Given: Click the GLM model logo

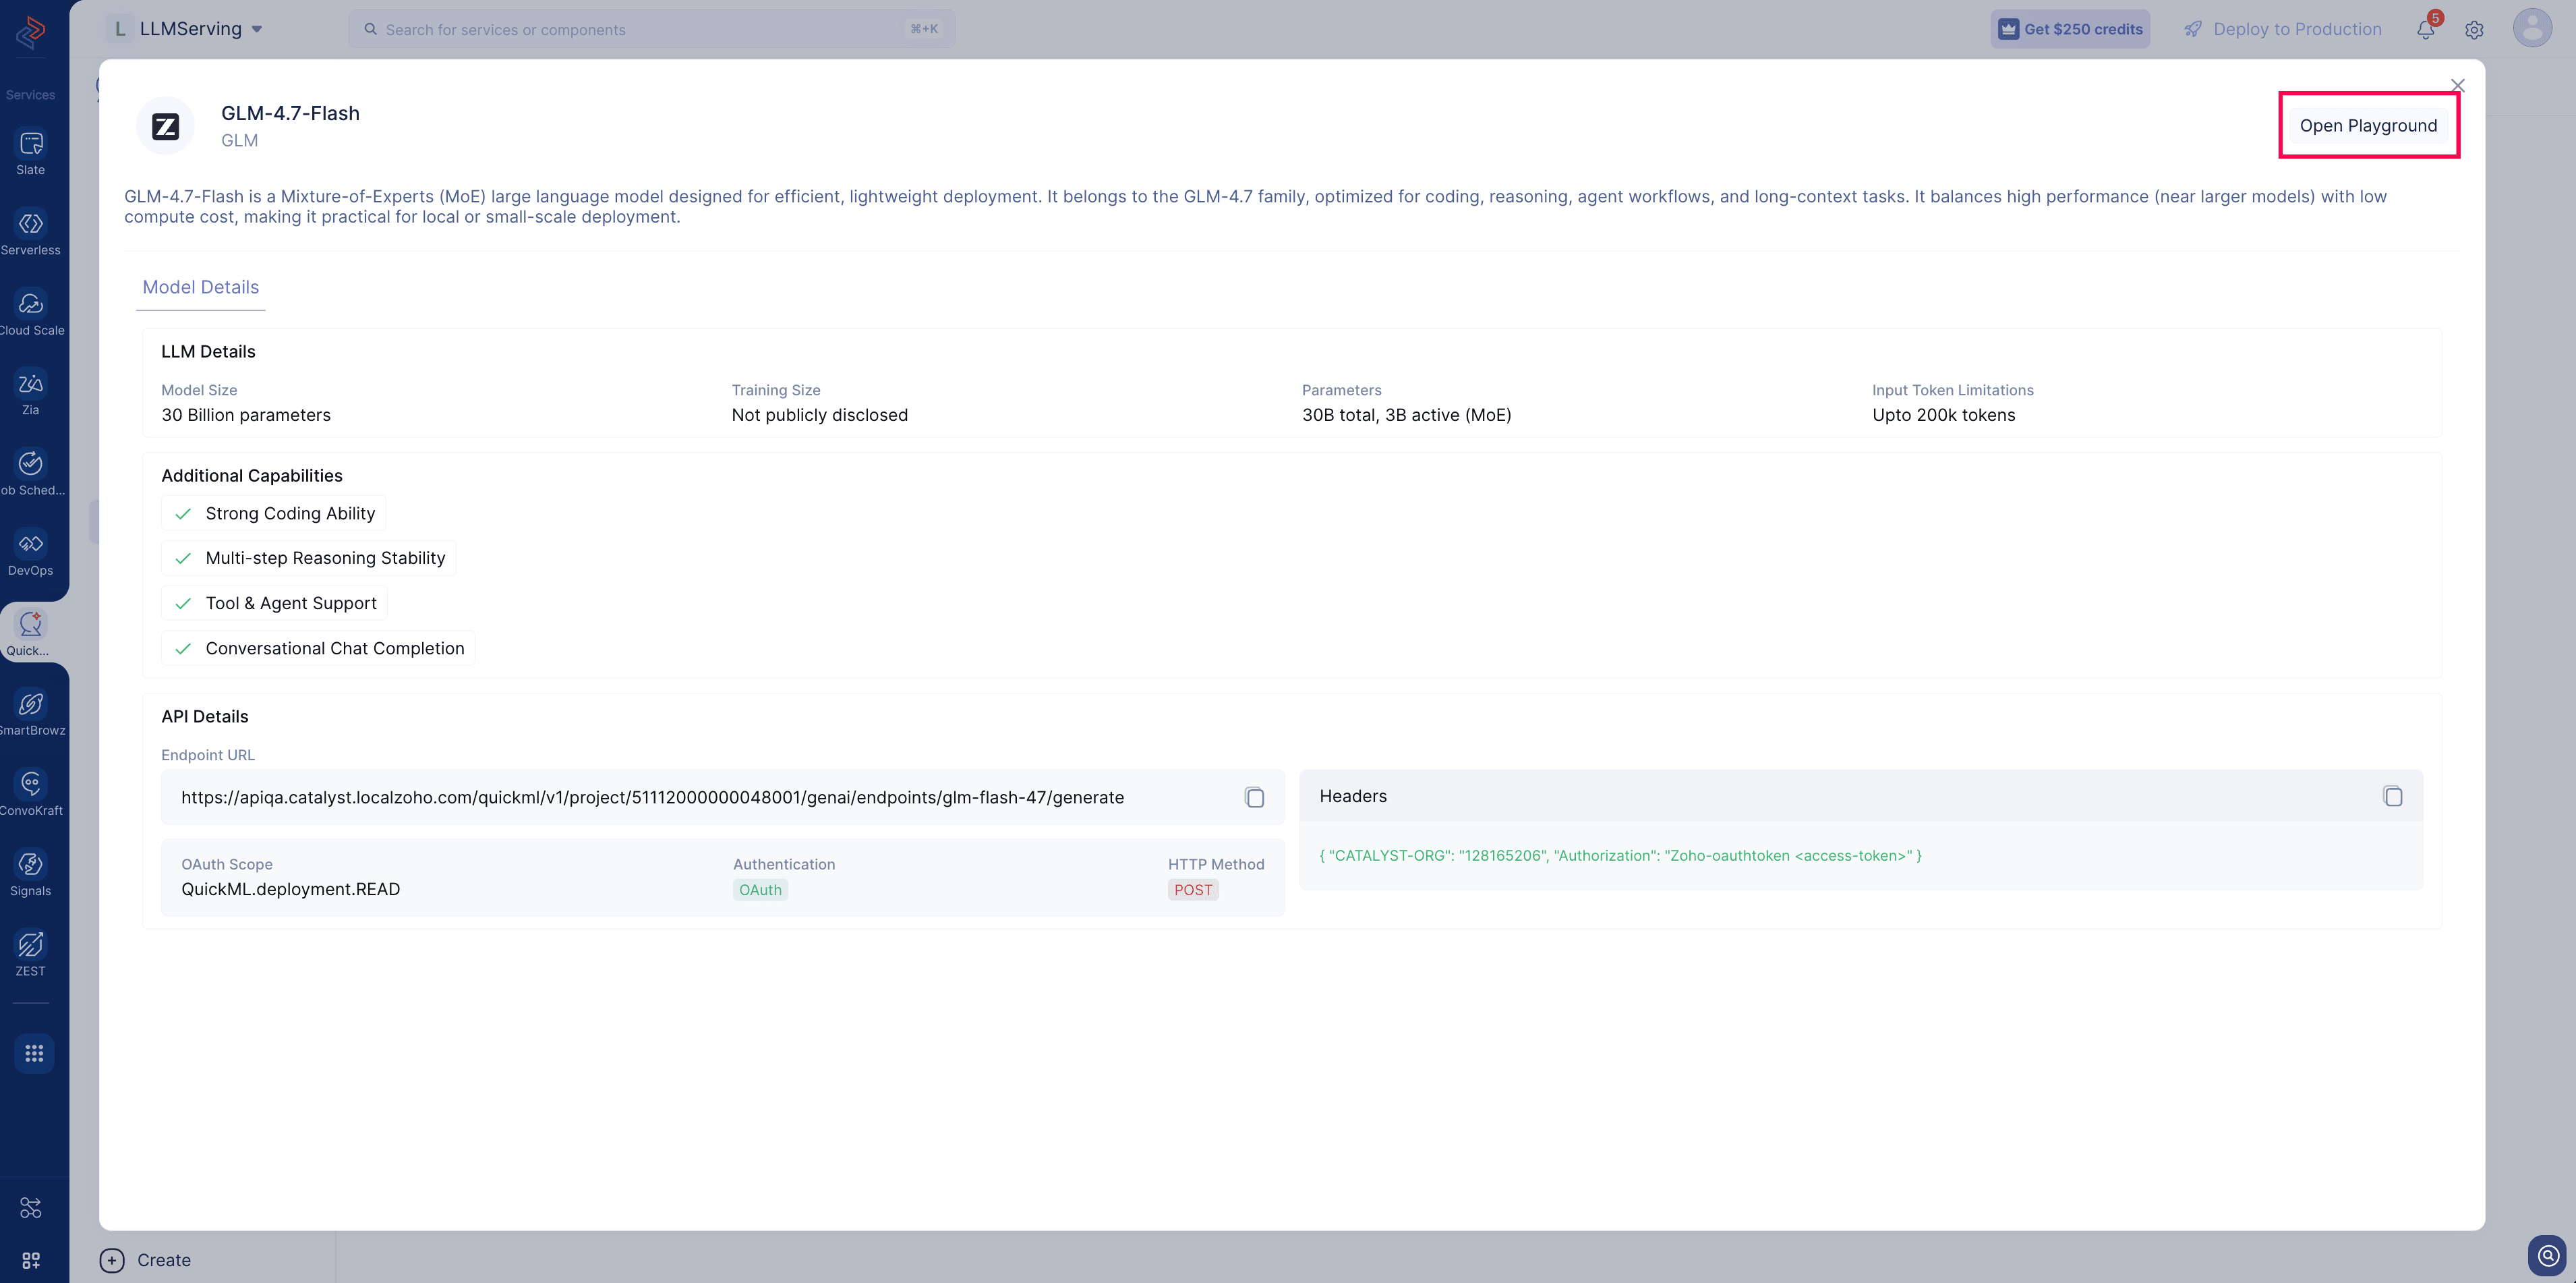Looking at the screenshot, I should pyautogui.click(x=165, y=126).
